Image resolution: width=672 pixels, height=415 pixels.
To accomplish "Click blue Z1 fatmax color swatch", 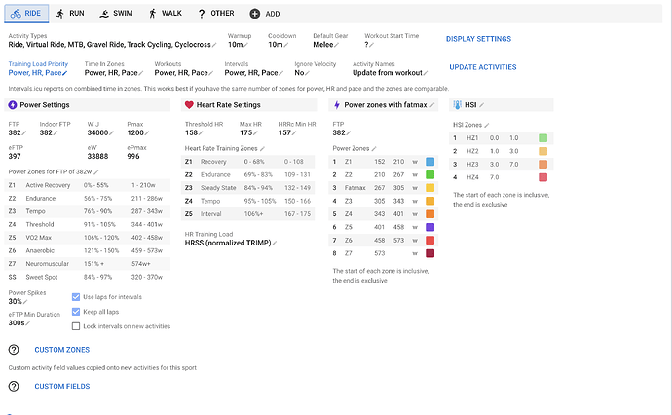I will coord(429,162).
